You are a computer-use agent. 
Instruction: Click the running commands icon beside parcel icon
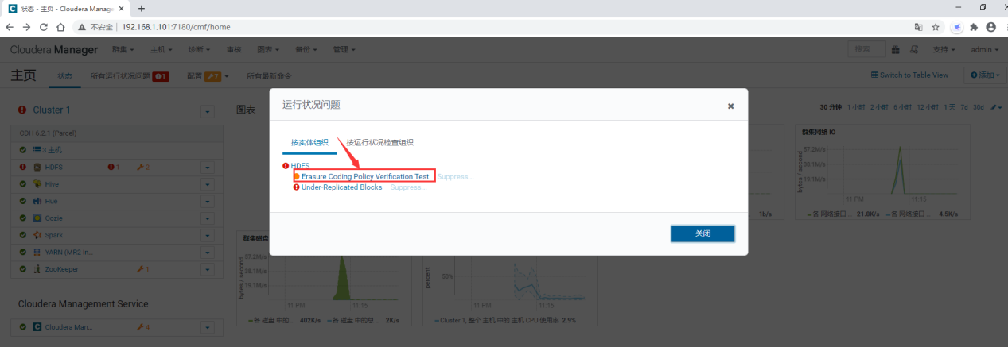click(x=913, y=49)
